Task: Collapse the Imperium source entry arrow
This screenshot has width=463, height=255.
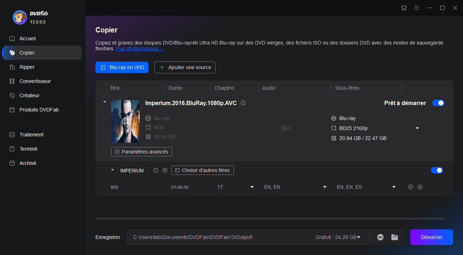Action: click(105, 102)
